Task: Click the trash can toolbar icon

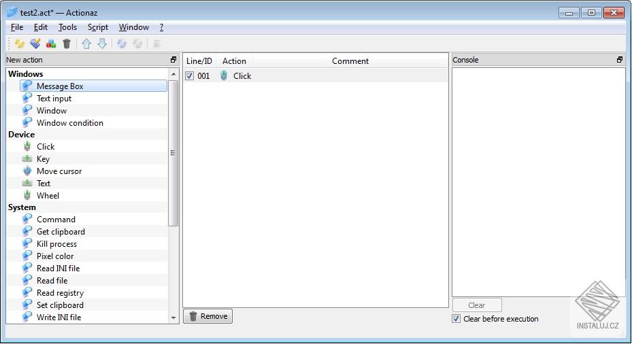Action: coord(67,44)
